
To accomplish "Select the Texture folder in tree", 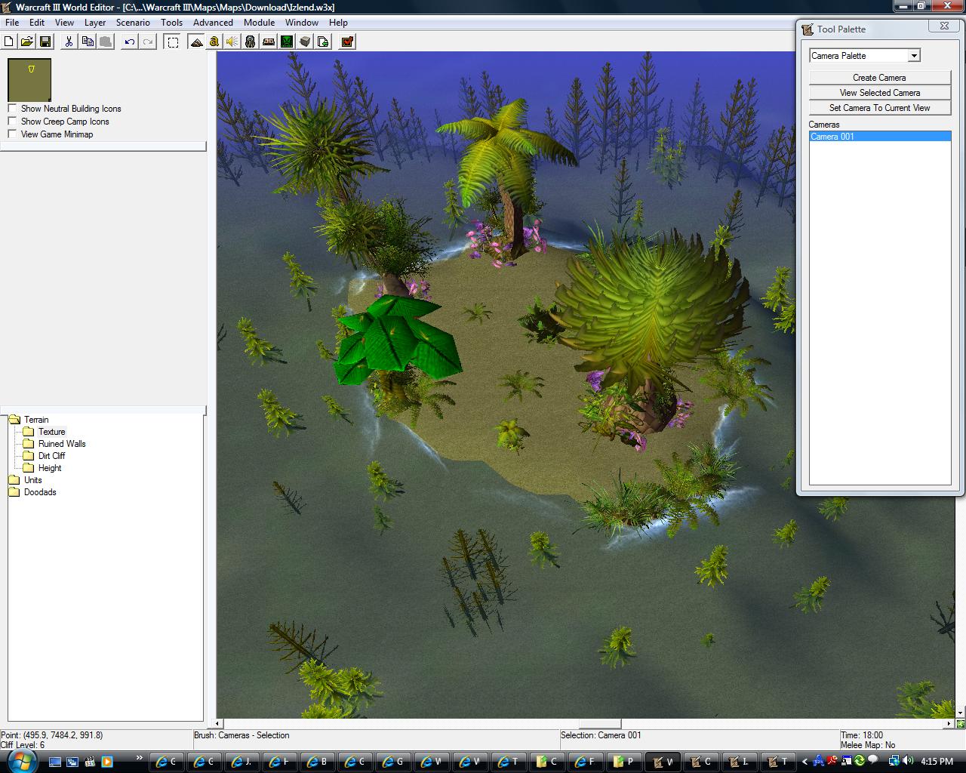I will click(52, 432).
